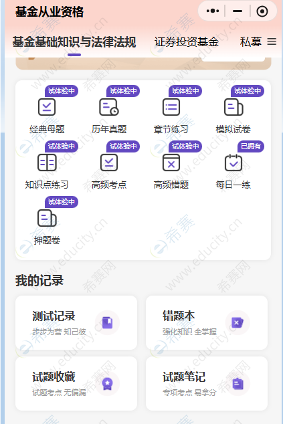Open the 试题收藏 favorites card

click(76, 383)
